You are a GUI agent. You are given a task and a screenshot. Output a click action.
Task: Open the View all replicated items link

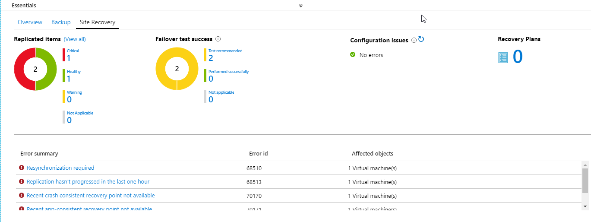click(75, 39)
